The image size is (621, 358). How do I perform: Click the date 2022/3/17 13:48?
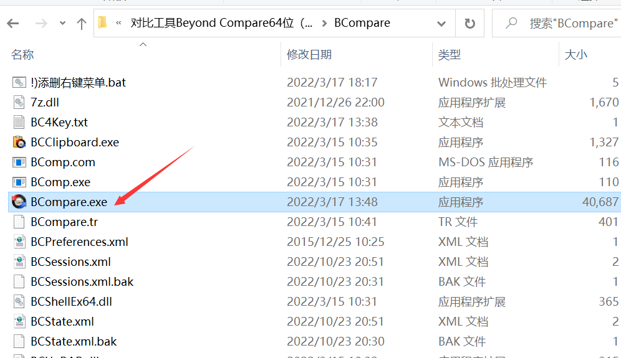332,202
